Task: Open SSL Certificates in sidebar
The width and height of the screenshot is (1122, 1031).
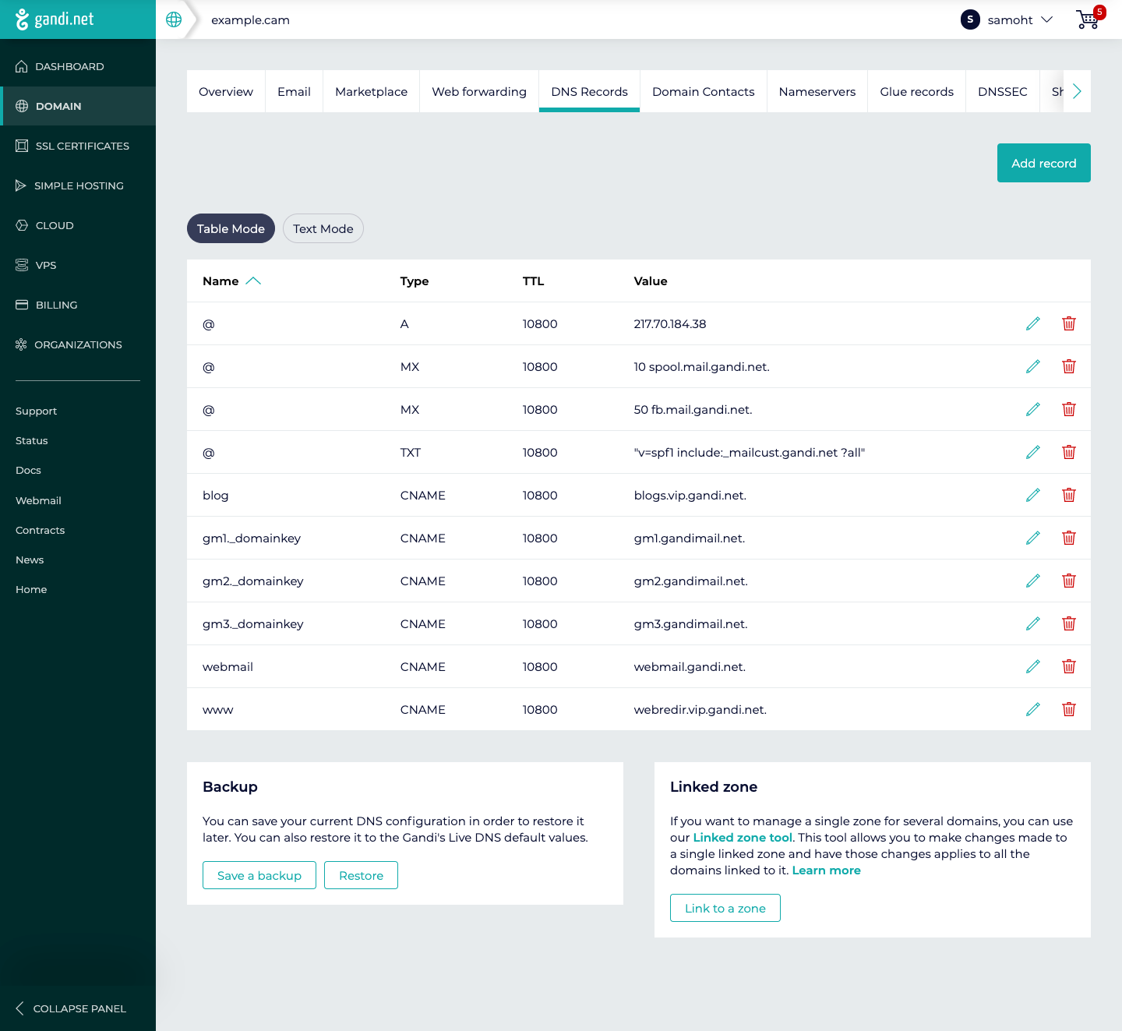Action: (82, 146)
